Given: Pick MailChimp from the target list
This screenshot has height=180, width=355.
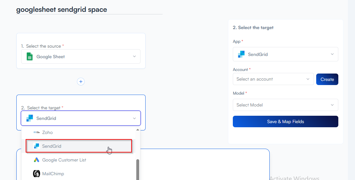Looking at the screenshot, I should point(53,174).
